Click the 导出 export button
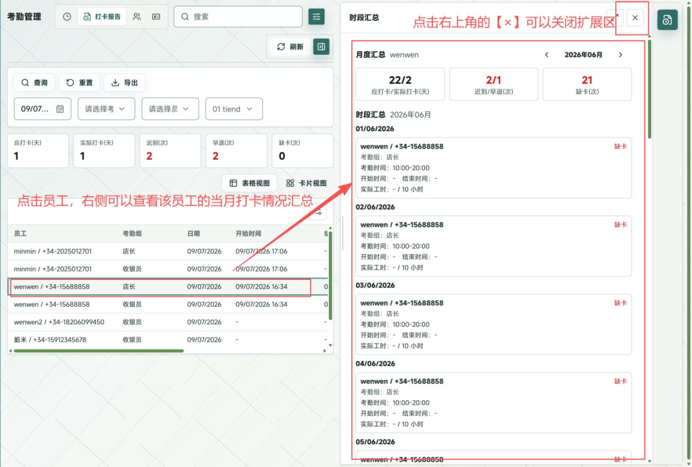Screen dimensions: 692x467 tap(125, 82)
